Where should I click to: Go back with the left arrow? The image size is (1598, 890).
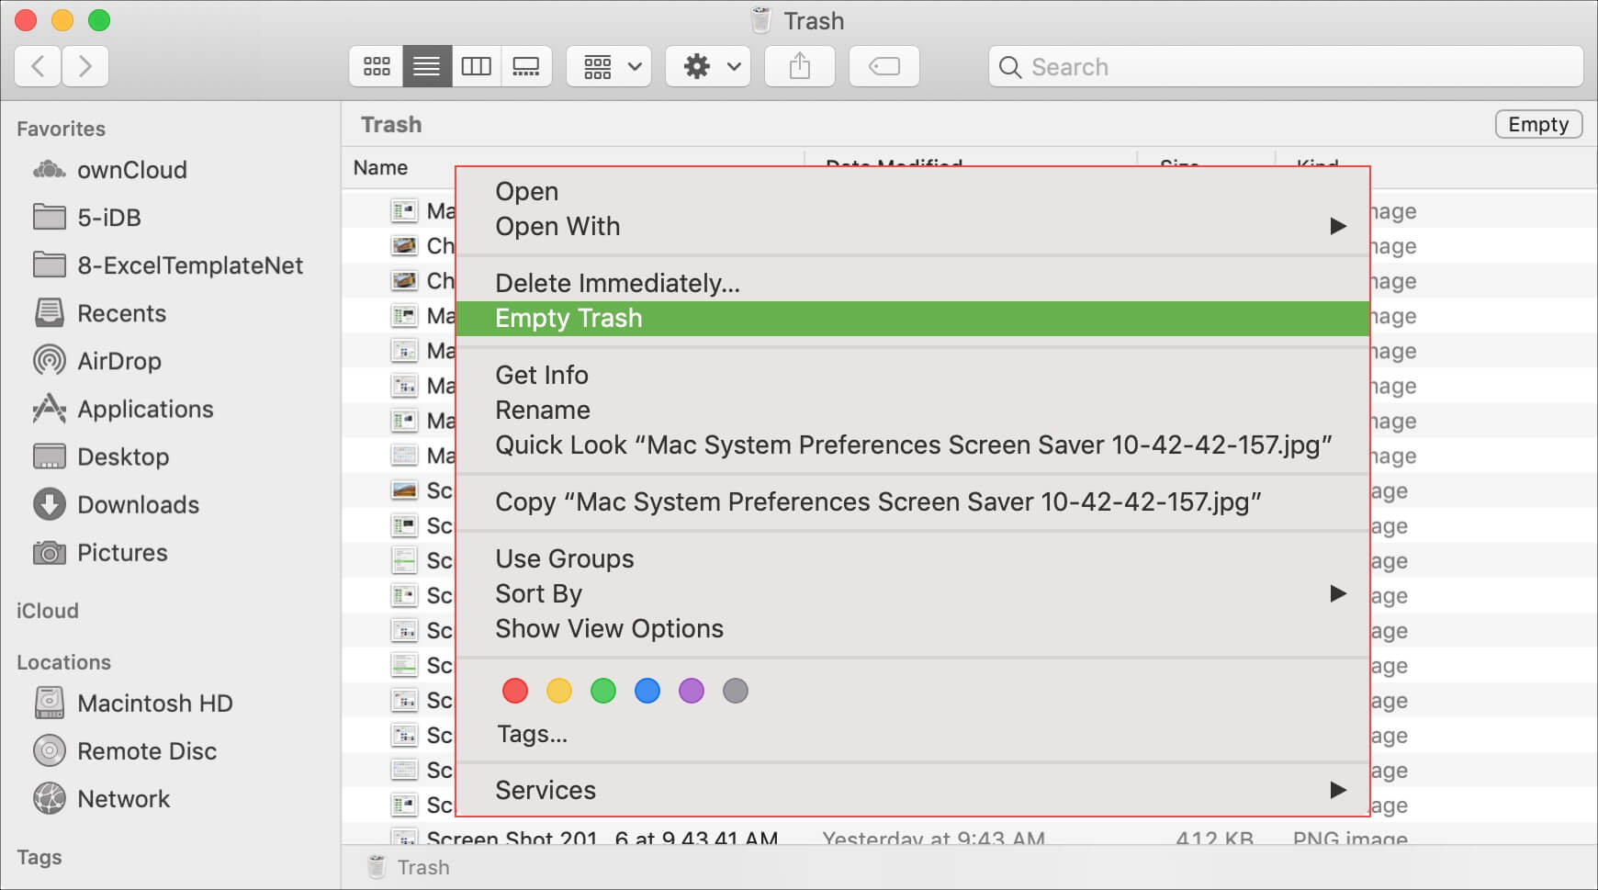(39, 67)
